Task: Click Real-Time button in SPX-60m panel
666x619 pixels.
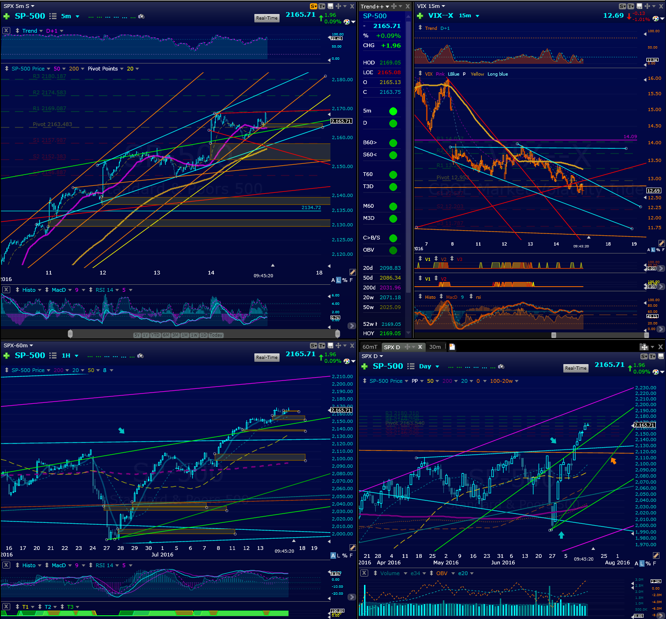Action: coord(267,358)
